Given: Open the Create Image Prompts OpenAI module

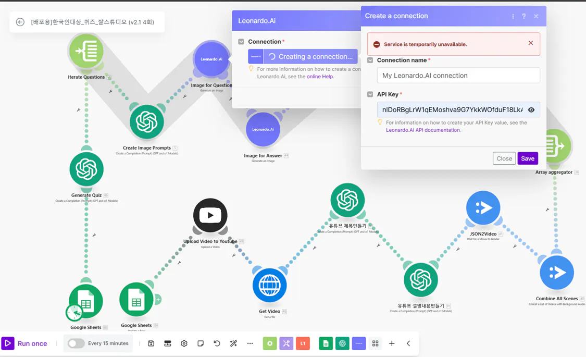Looking at the screenshot, I should (x=147, y=122).
